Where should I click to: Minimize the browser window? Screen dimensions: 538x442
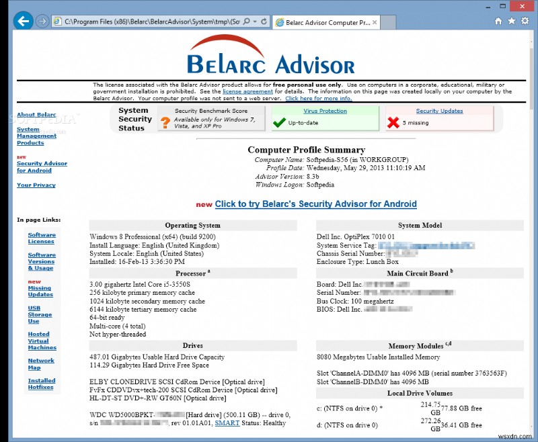488,6
